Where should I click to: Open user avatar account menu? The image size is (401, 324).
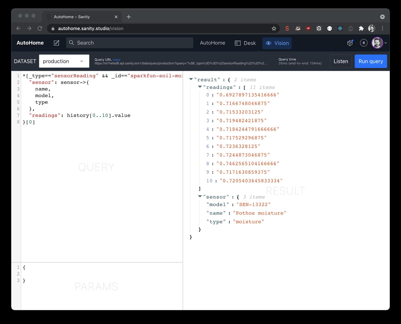[378, 43]
